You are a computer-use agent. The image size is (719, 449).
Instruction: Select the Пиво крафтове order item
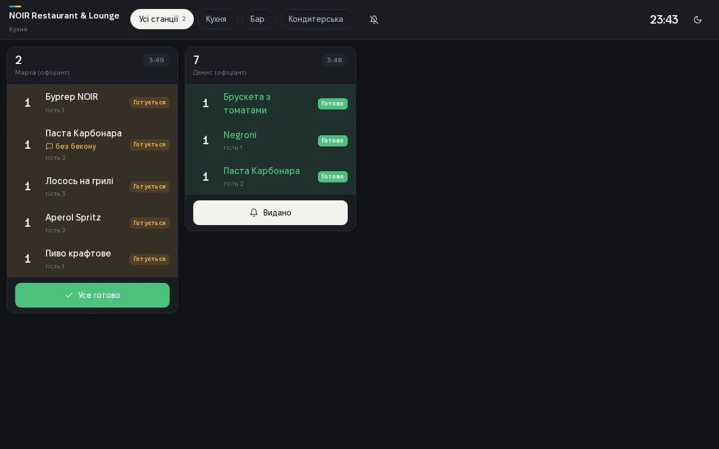92,259
